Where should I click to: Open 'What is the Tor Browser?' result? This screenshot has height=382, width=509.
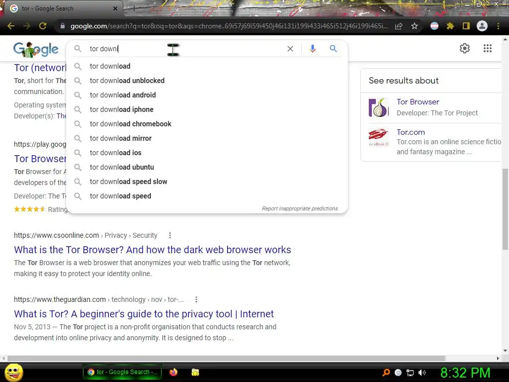[152, 250]
